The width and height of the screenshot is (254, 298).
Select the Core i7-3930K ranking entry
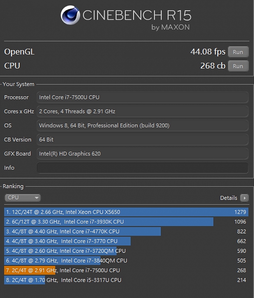pos(126,222)
